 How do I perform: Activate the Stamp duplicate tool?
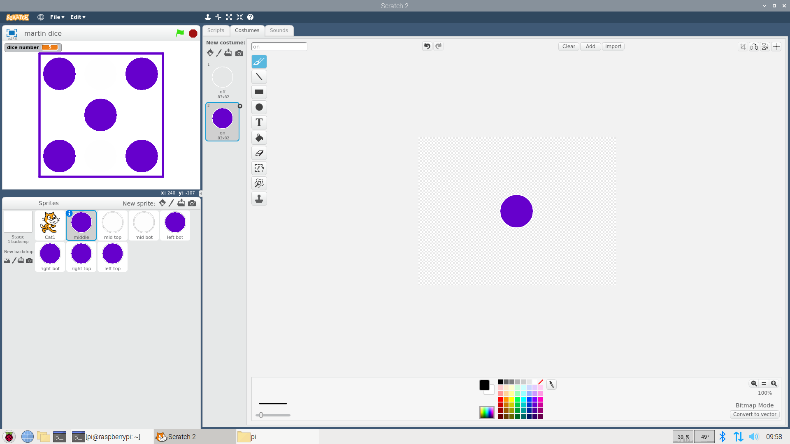pos(259,199)
